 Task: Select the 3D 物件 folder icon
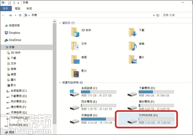75,32
